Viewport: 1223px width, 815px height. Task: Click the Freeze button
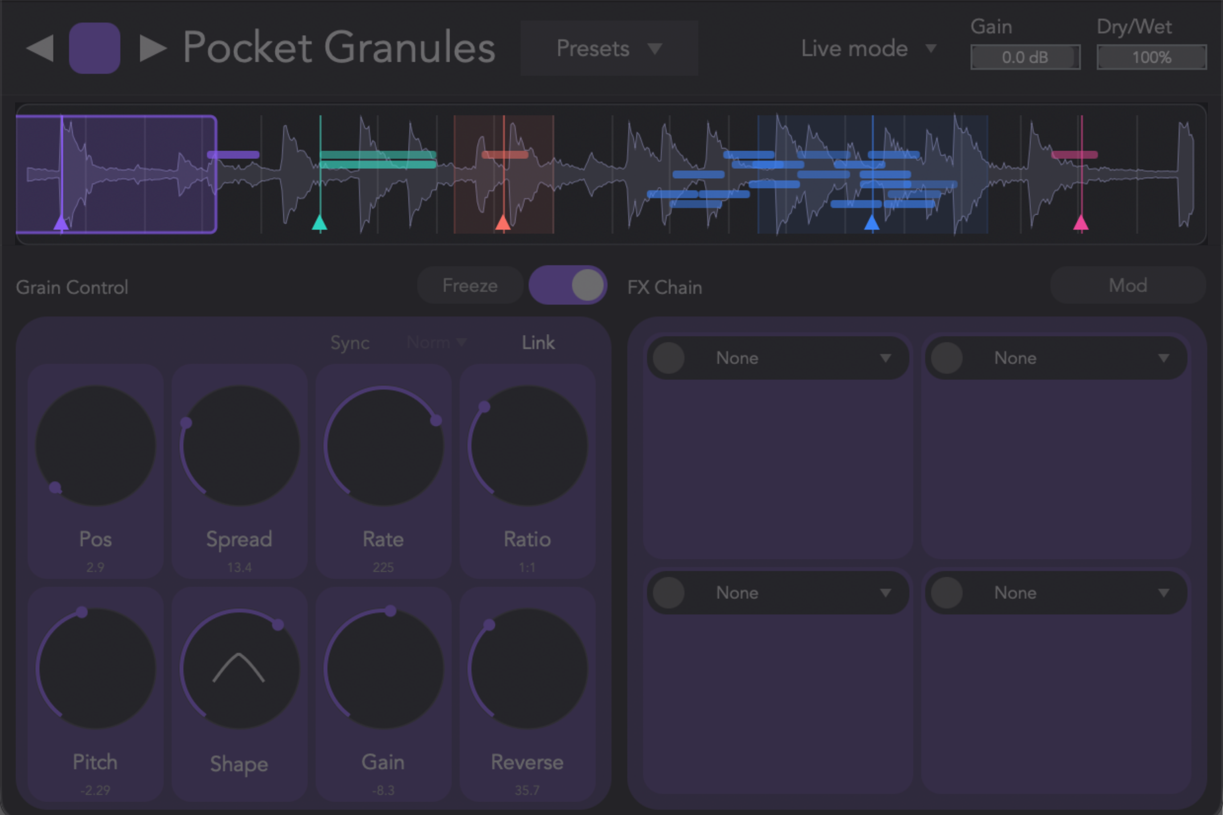coord(470,285)
